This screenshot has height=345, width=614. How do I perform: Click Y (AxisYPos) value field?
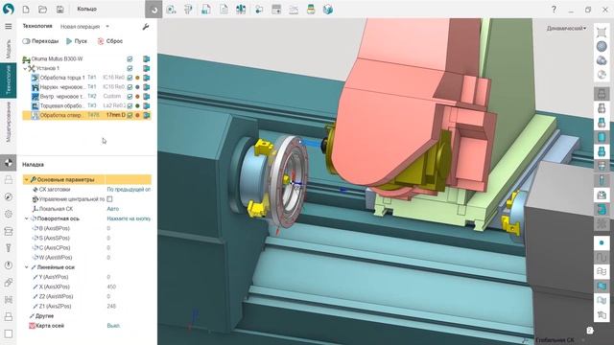pos(129,277)
